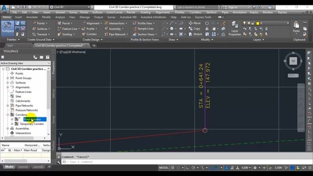Image resolution: width=313 pixels, height=176 pixels.
Task: Click the Horizontal column header
Action: [32, 145]
